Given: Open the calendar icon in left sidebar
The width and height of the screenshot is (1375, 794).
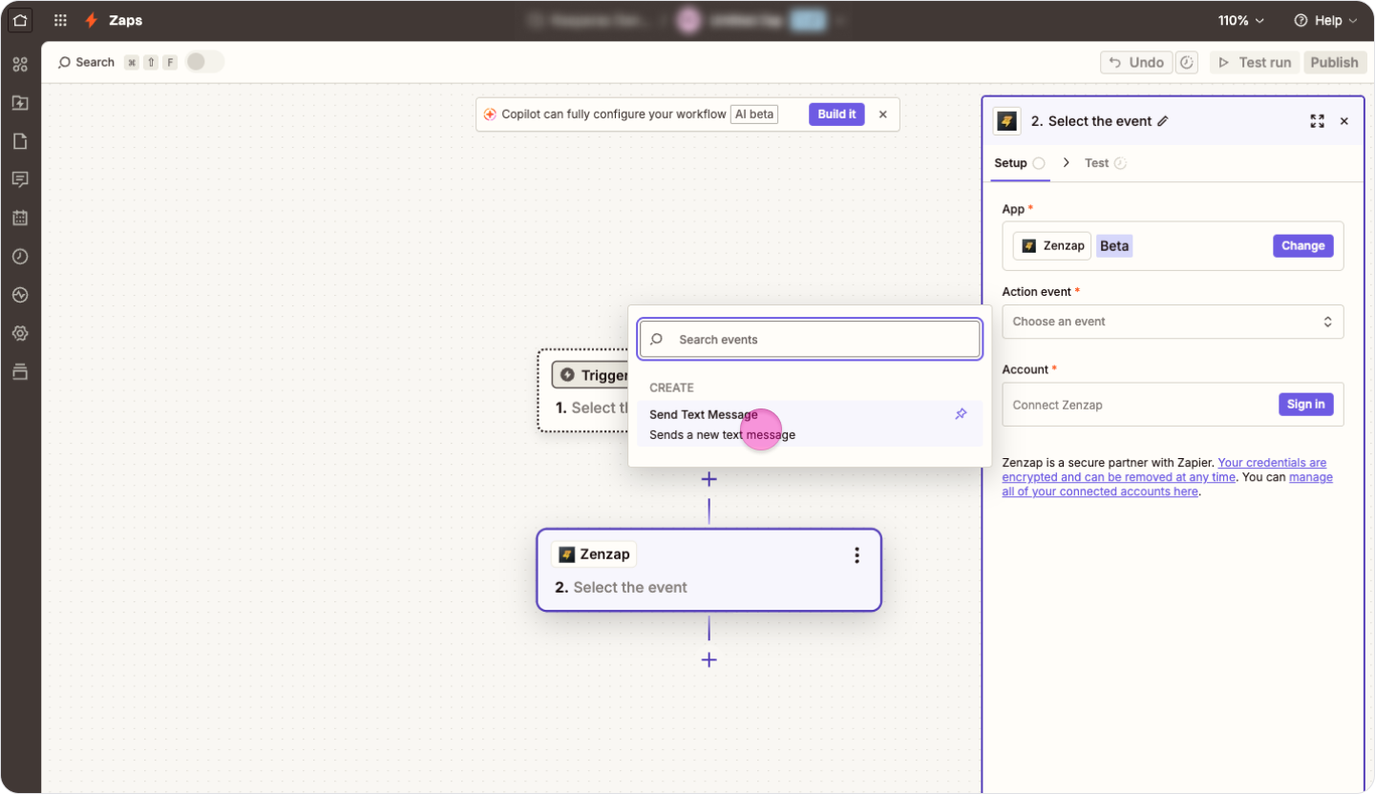Looking at the screenshot, I should [x=20, y=218].
